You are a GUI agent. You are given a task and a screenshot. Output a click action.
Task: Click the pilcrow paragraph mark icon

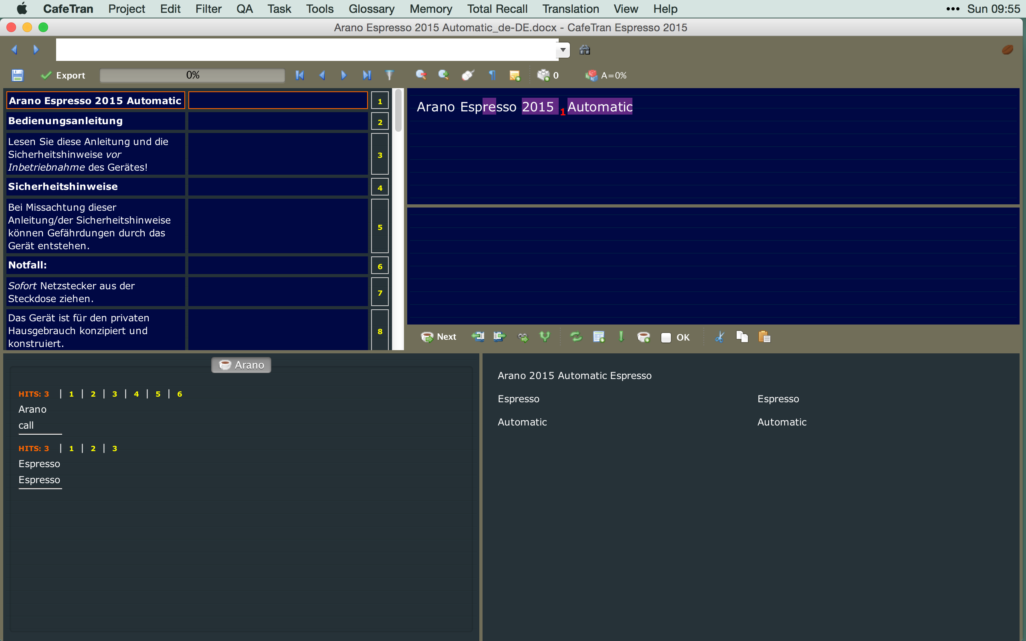click(492, 75)
